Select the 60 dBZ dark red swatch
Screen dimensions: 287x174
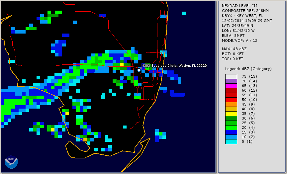click(231, 90)
